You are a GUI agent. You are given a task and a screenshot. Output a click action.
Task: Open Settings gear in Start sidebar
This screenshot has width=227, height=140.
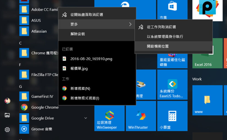tap(7, 130)
